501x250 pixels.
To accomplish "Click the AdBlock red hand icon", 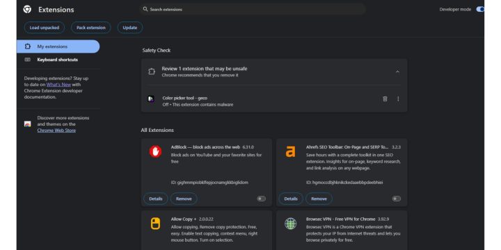I will [155, 152].
